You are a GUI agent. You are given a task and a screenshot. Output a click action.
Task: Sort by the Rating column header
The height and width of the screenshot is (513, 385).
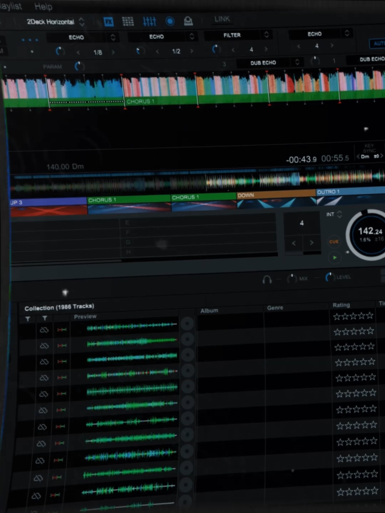point(341,305)
